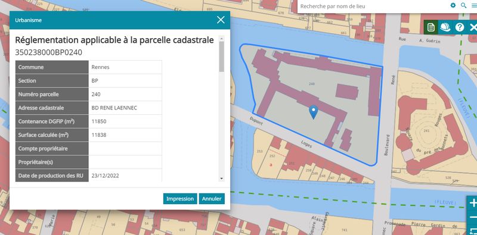Image resolution: width=477 pixels, height=235 pixels.
Task: Click the Boulevard street label on map
Action: 387,145
